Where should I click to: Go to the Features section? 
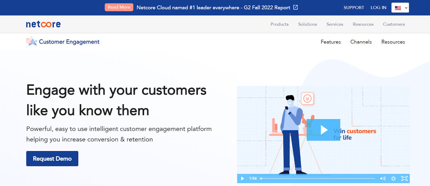(x=331, y=42)
